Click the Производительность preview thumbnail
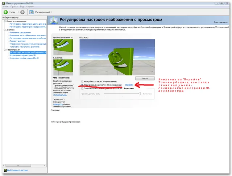The image size is (232, 176). [63, 47]
